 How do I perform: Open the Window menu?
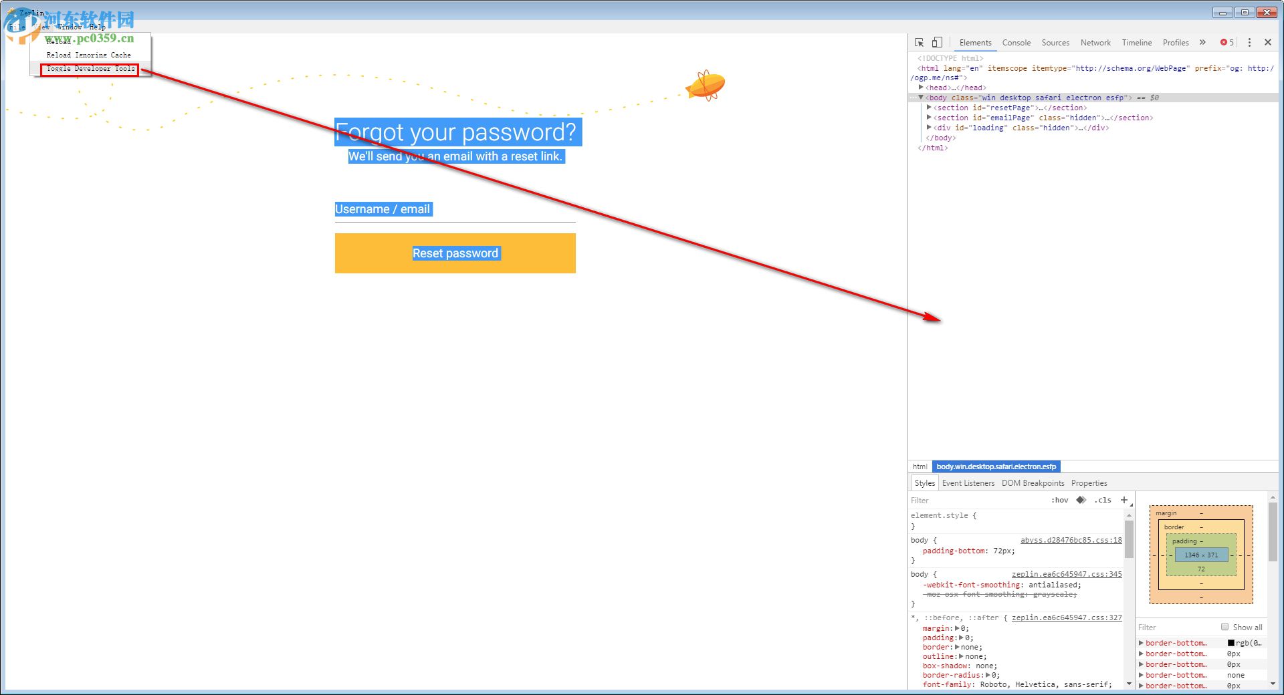(70, 27)
